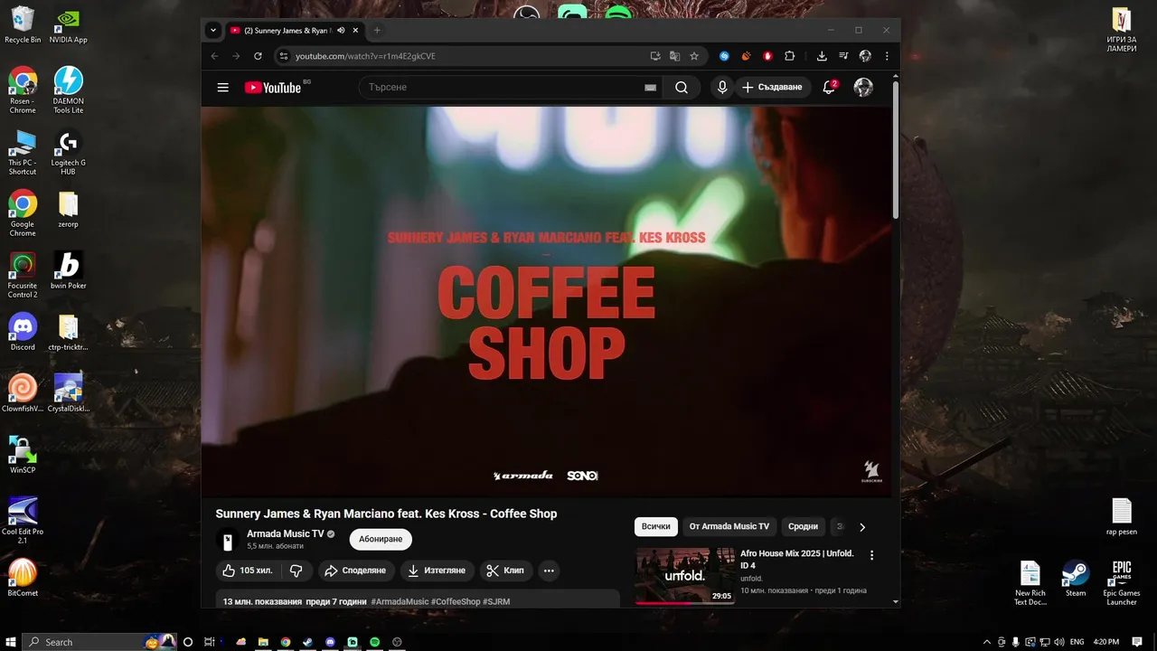Mute the tab via the speaker icon
1157x651 pixels.
pos(341,30)
